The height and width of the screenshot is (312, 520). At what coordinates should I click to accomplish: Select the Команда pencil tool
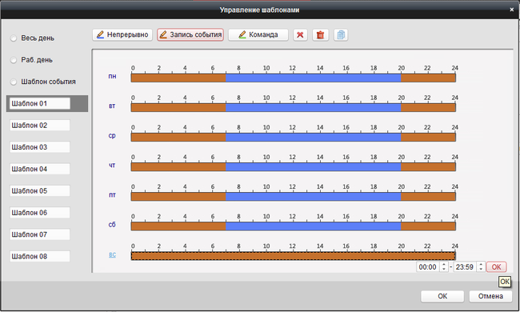pyautogui.click(x=258, y=34)
